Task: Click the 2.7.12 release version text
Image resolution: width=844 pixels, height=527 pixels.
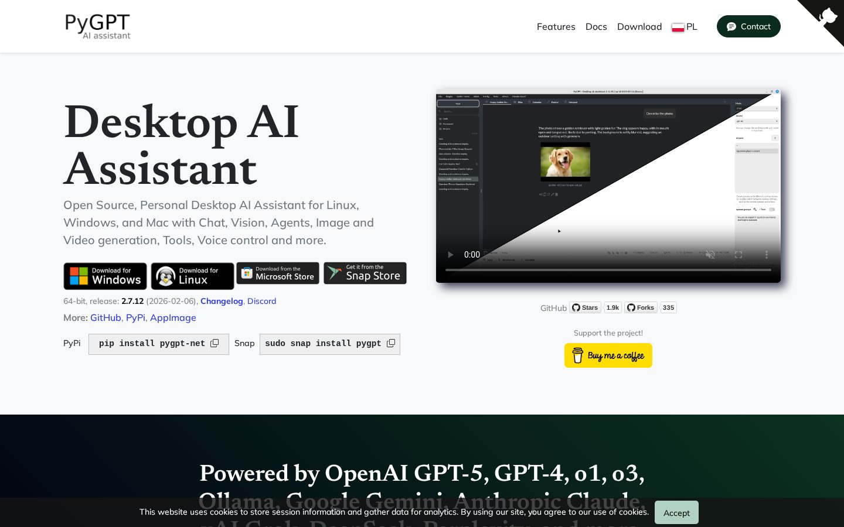Action: click(x=132, y=301)
